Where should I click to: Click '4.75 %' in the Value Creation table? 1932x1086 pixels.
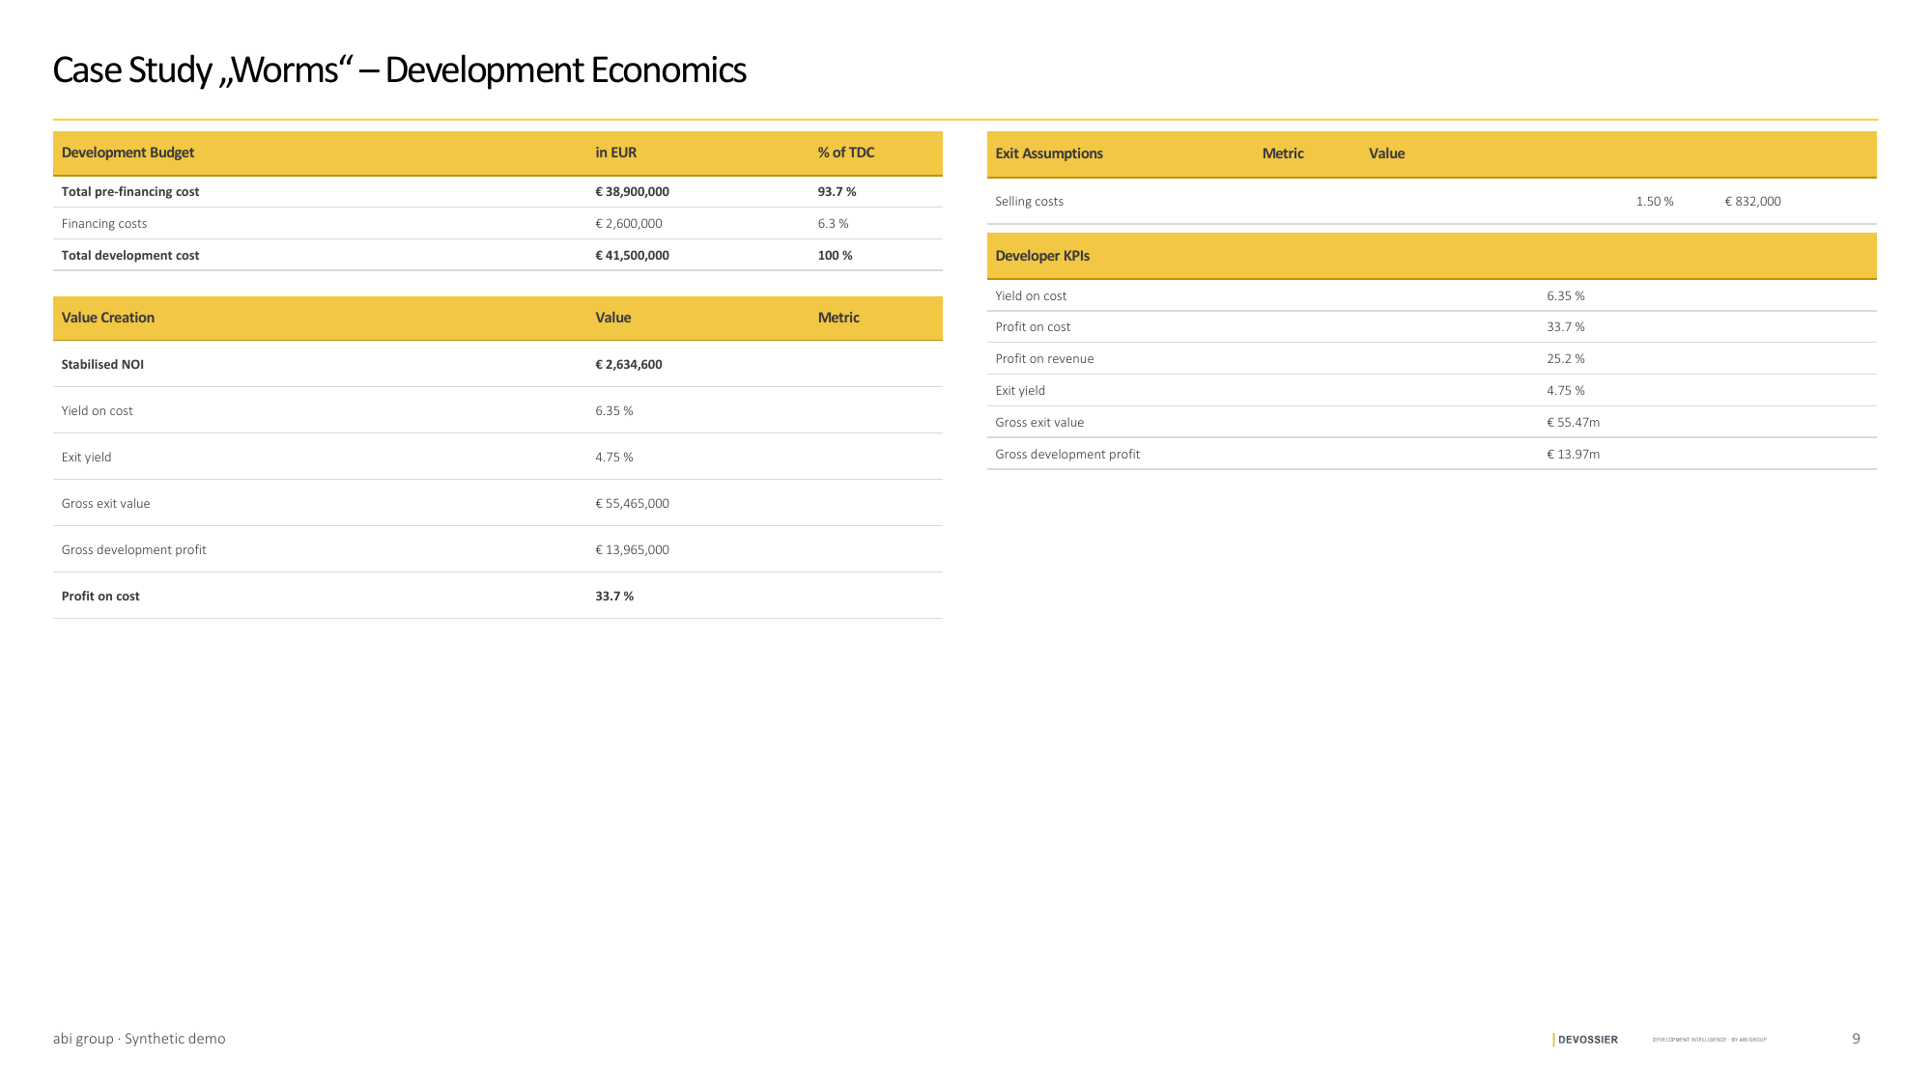pos(614,458)
